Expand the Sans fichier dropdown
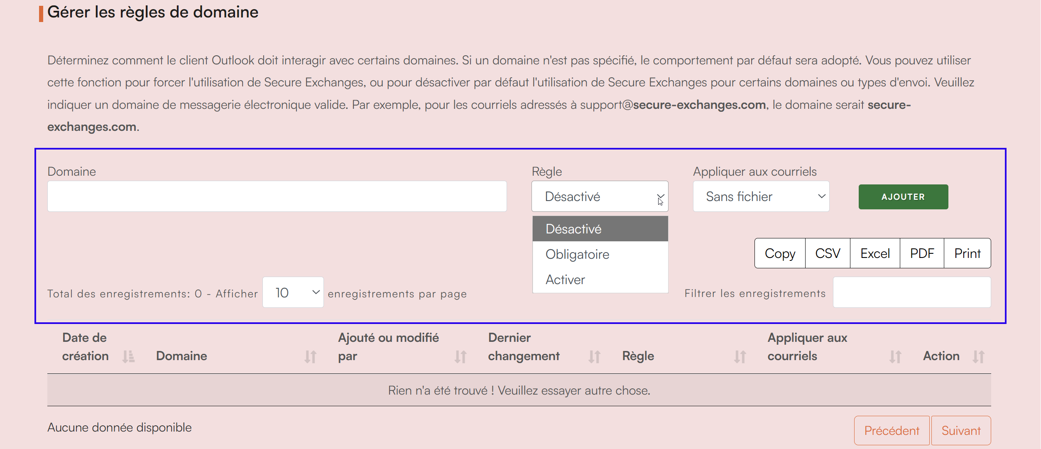 (761, 196)
